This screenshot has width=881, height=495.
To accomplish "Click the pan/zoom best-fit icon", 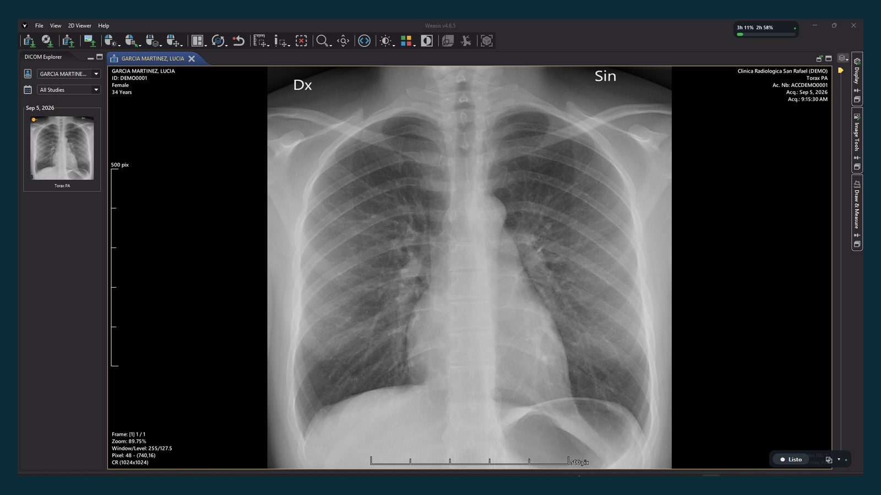I will point(343,41).
